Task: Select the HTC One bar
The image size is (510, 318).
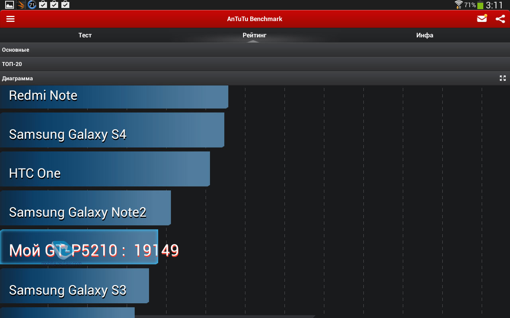Action: [105, 169]
